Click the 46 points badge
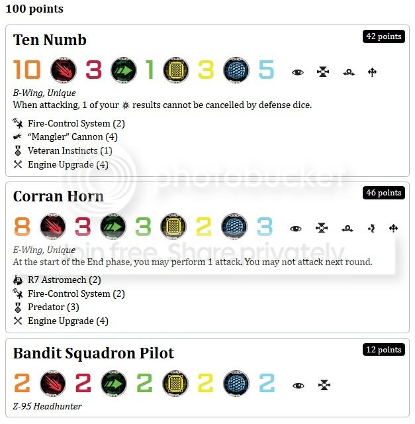The image size is (415, 424). (383, 193)
